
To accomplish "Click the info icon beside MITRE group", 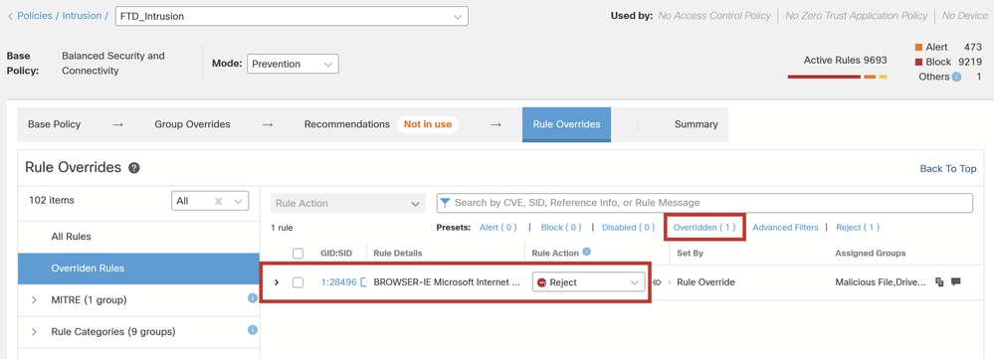I will (x=253, y=297).
